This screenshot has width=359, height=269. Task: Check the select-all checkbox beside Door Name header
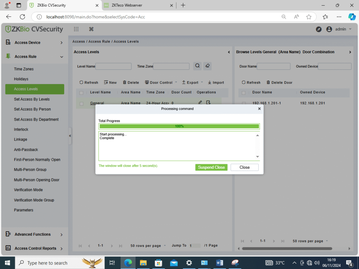pos(244,92)
